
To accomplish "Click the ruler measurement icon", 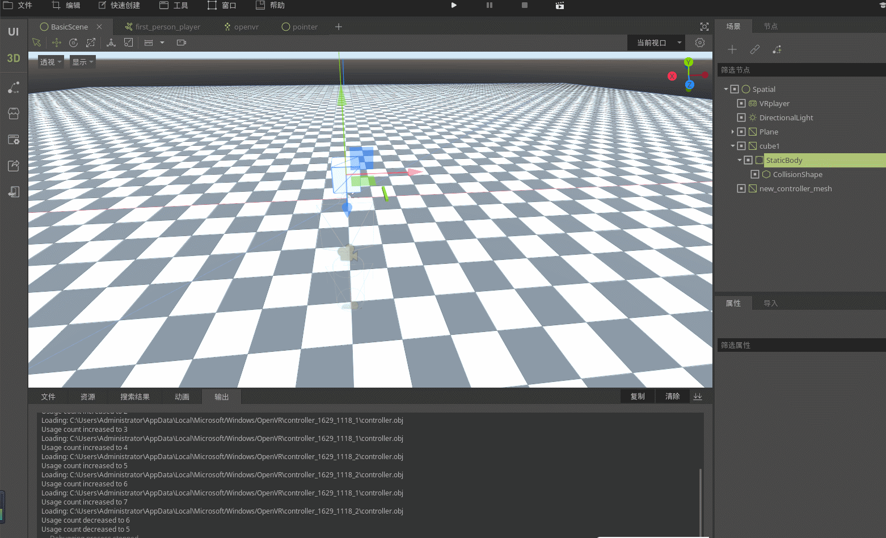I will [x=149, y=43].
